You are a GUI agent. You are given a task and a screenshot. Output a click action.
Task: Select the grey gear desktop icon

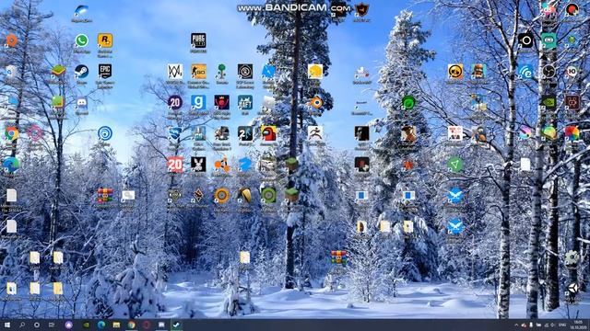(572, 257)
